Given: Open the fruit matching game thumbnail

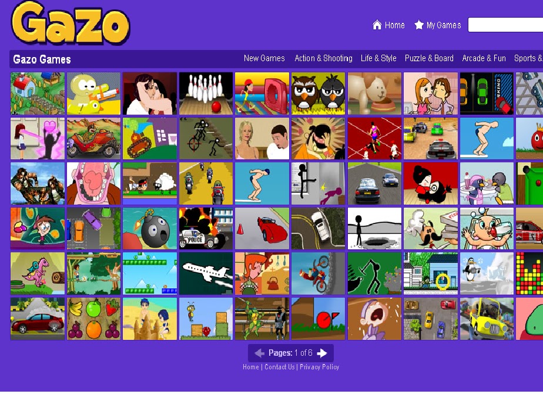Looking at the screenshot, I should pyautogui.click(x=93, y=319).
